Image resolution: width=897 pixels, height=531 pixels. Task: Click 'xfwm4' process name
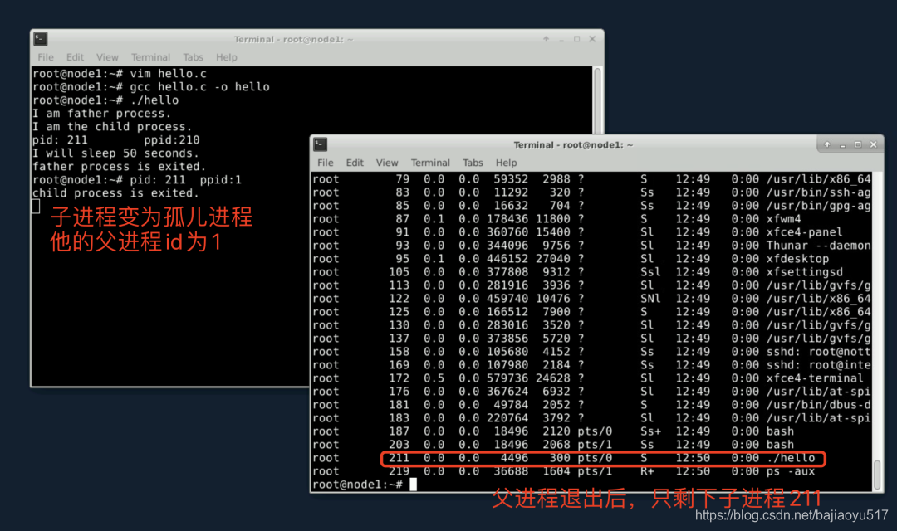784,219
